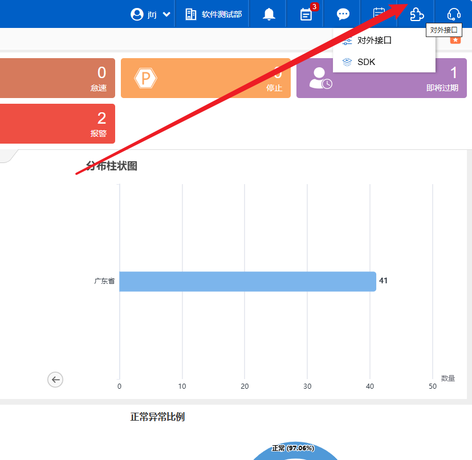This screenshot has height=460, width=472.
Task: Click the back arrow beside the chart
Action: (55, 379)
